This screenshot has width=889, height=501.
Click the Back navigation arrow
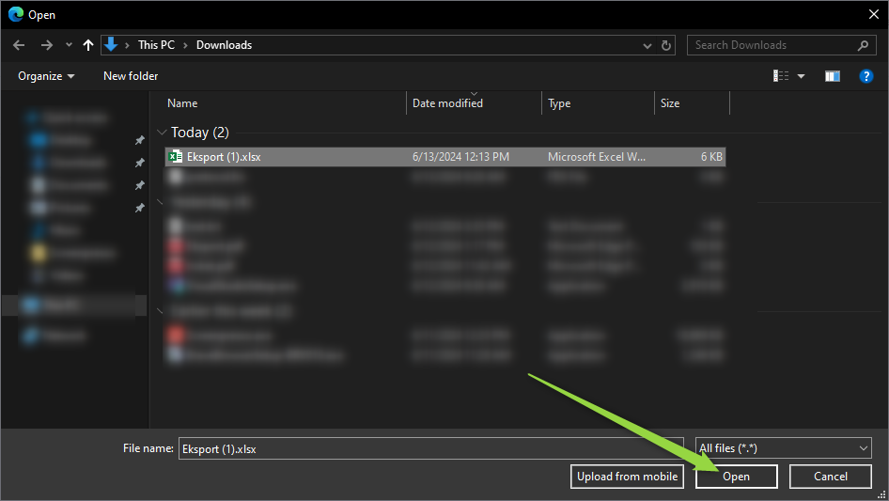click(x=19, y=45)
